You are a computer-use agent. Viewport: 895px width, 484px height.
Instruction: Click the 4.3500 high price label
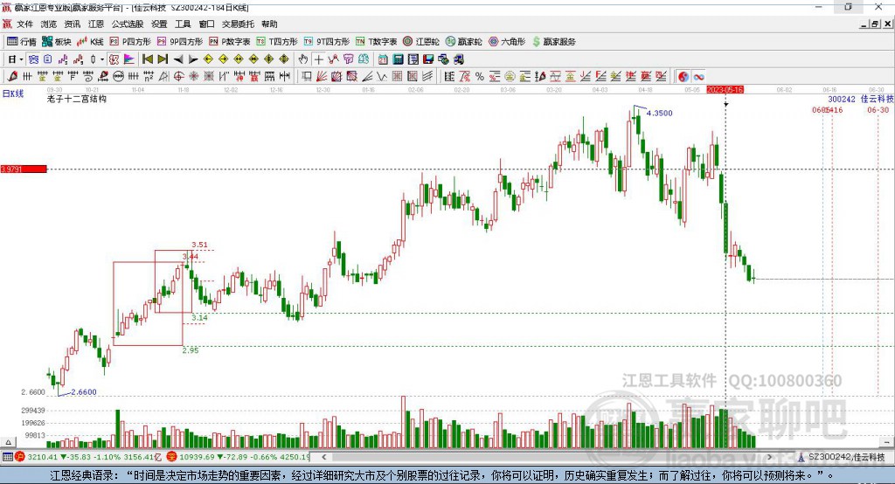pos(659,113)
